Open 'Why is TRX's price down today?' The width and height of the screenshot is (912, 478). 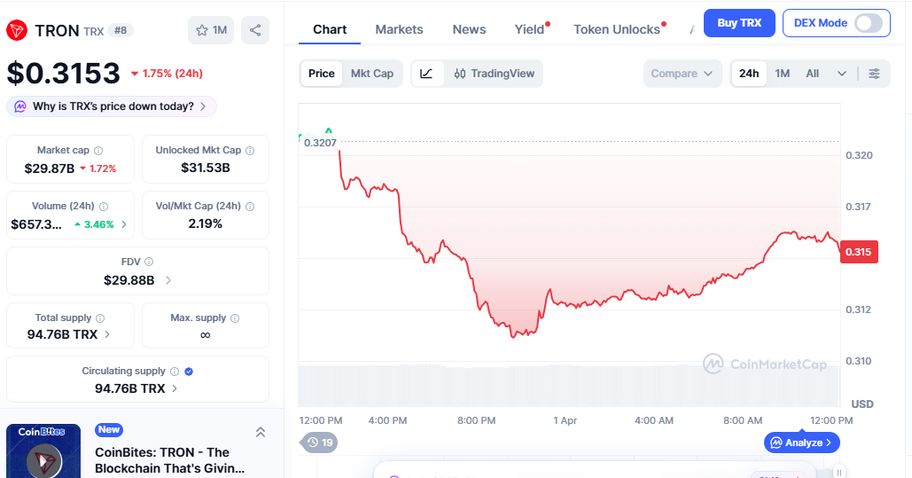112,106
